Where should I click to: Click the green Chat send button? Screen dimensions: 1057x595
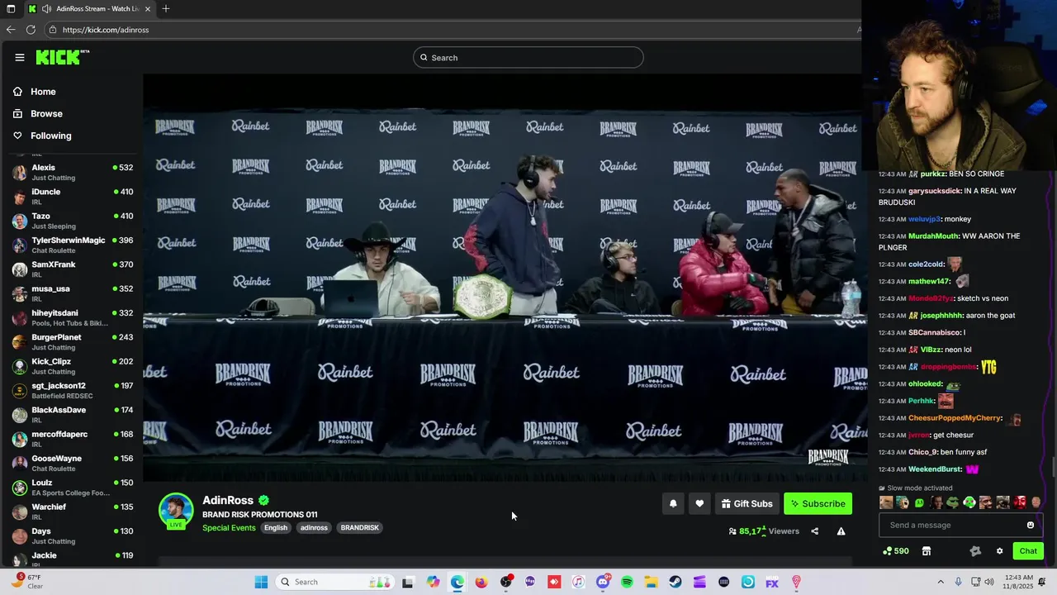tap(1028, 550)
